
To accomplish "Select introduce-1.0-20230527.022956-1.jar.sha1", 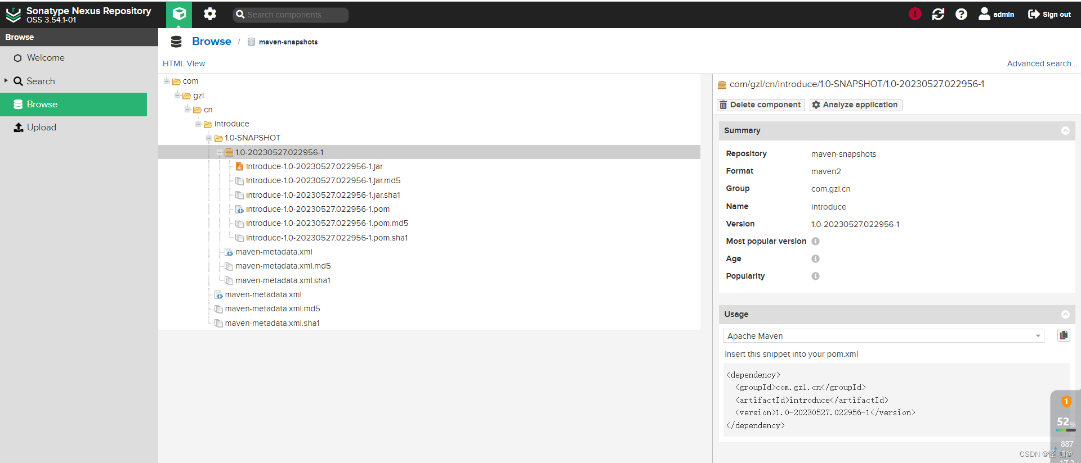I will coord(323,195).
